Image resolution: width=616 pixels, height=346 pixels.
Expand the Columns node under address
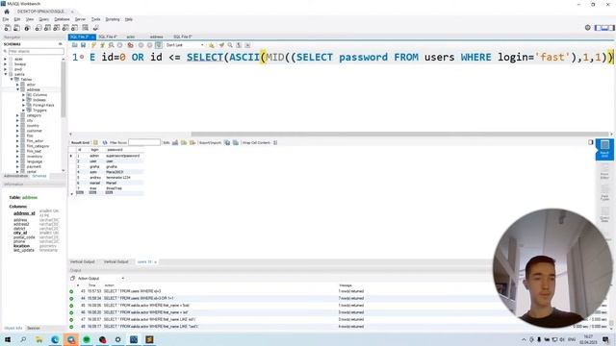pos(23,95)
